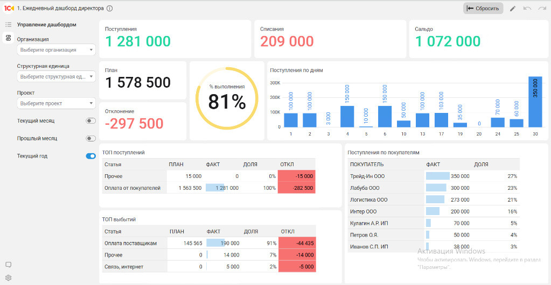The height and width of the screenshot is (285, 551).
Task: Enable the Прошлый месяц toggle
Action: pos(90,138)
